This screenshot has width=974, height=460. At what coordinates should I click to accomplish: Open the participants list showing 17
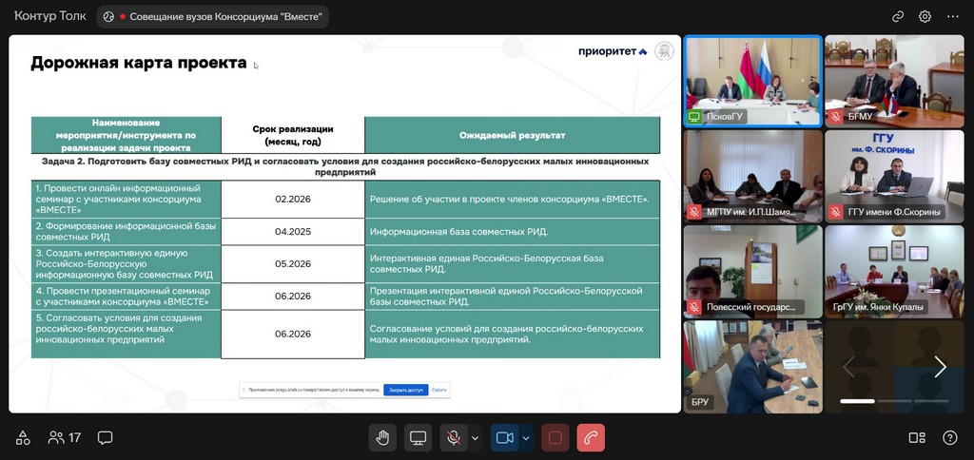(65, 438)
